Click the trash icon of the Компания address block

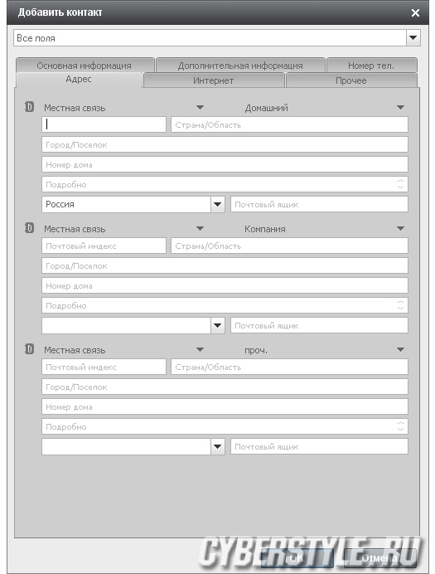29,228
